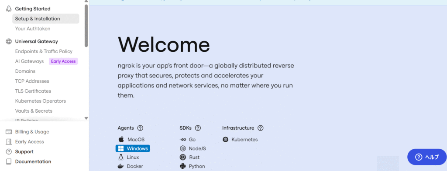Screen dimensions: 447x171
Task: Click the sidebar scrollbar thumb
Action: 86,26
